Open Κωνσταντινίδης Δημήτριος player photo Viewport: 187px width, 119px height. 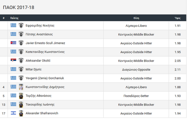point(21,87)
